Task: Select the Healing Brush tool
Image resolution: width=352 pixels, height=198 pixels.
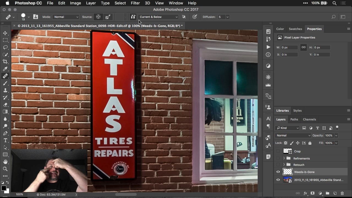Action: 5,76
